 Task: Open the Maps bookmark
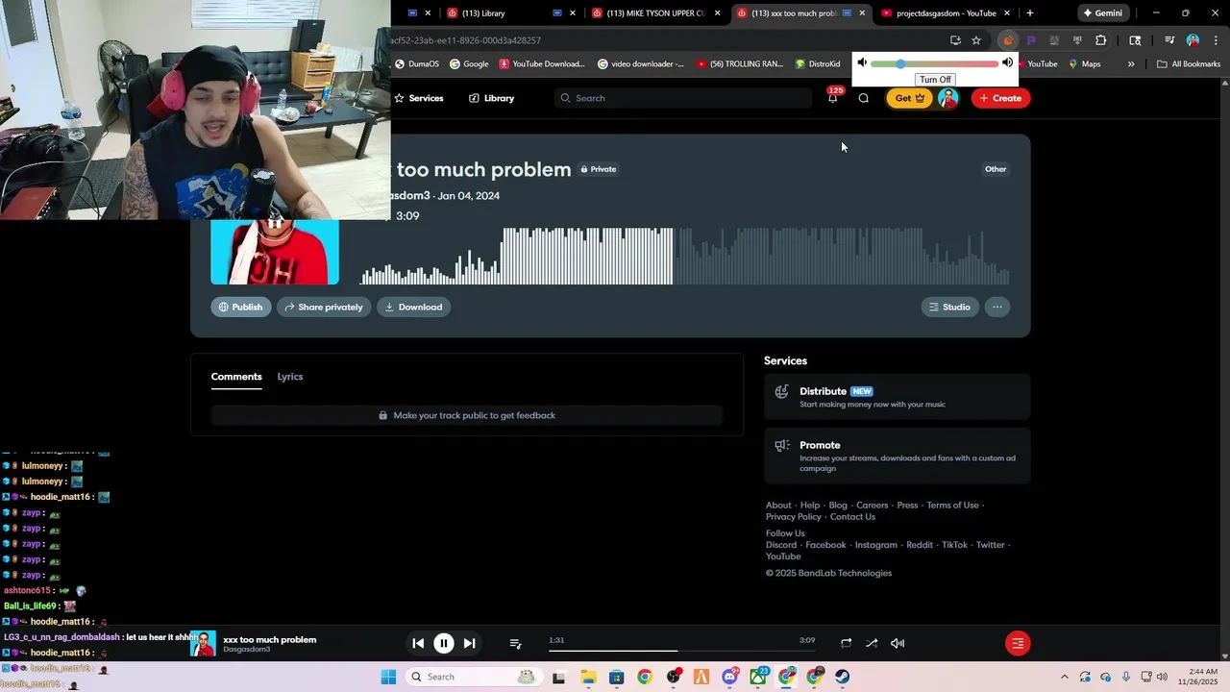[x=1085, y=64]
